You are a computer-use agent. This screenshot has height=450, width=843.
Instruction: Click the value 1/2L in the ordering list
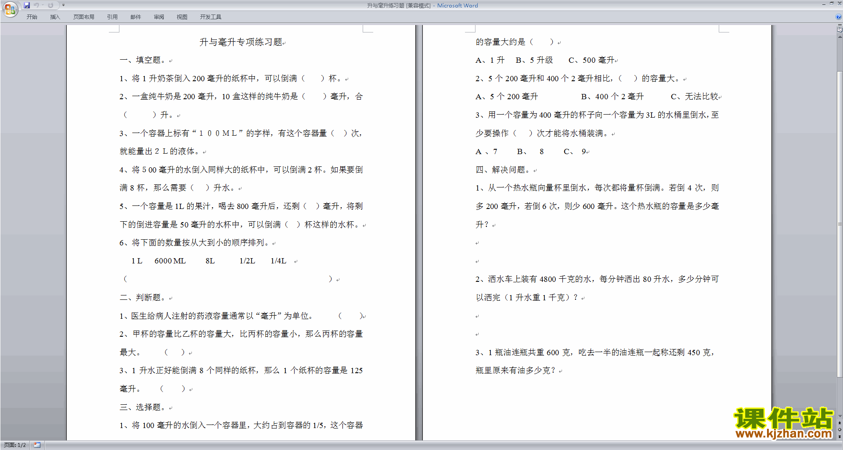pos(247,261)
